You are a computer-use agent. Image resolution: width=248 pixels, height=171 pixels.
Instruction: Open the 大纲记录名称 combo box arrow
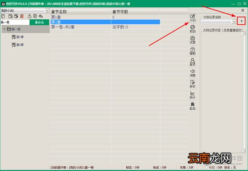(x=234, y=21)
